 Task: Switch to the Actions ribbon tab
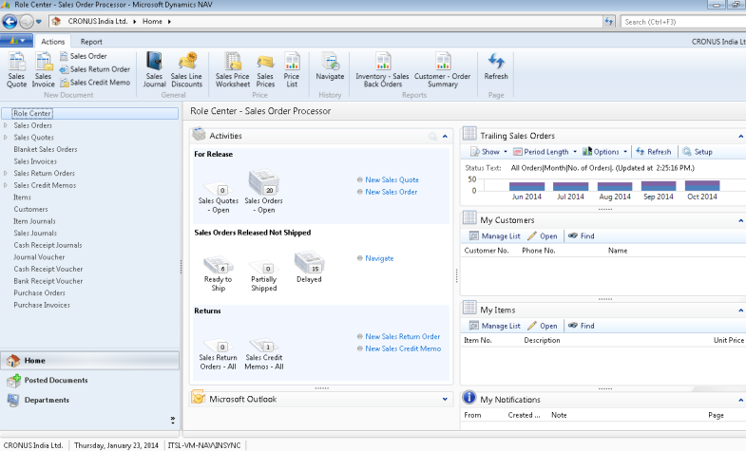(53, 42)
